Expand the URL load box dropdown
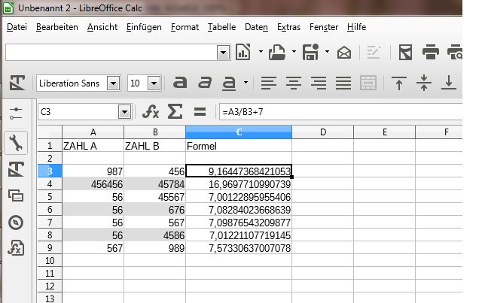Screen dimensions: 485x303 (223, 52)
